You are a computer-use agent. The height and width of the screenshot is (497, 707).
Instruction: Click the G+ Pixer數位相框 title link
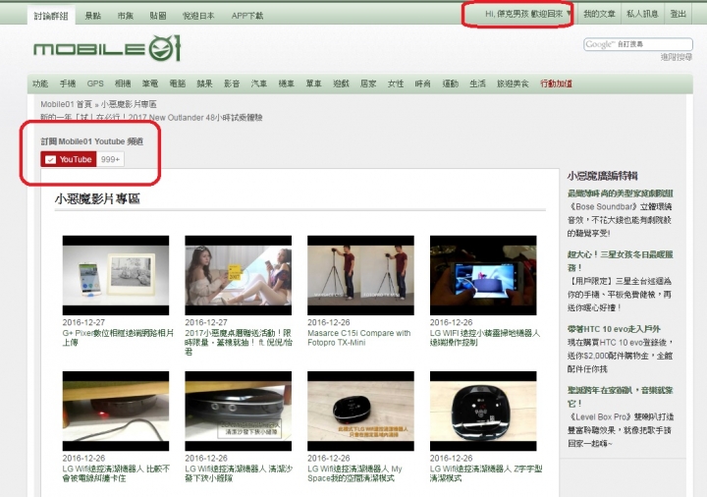[x=118, y=337]
